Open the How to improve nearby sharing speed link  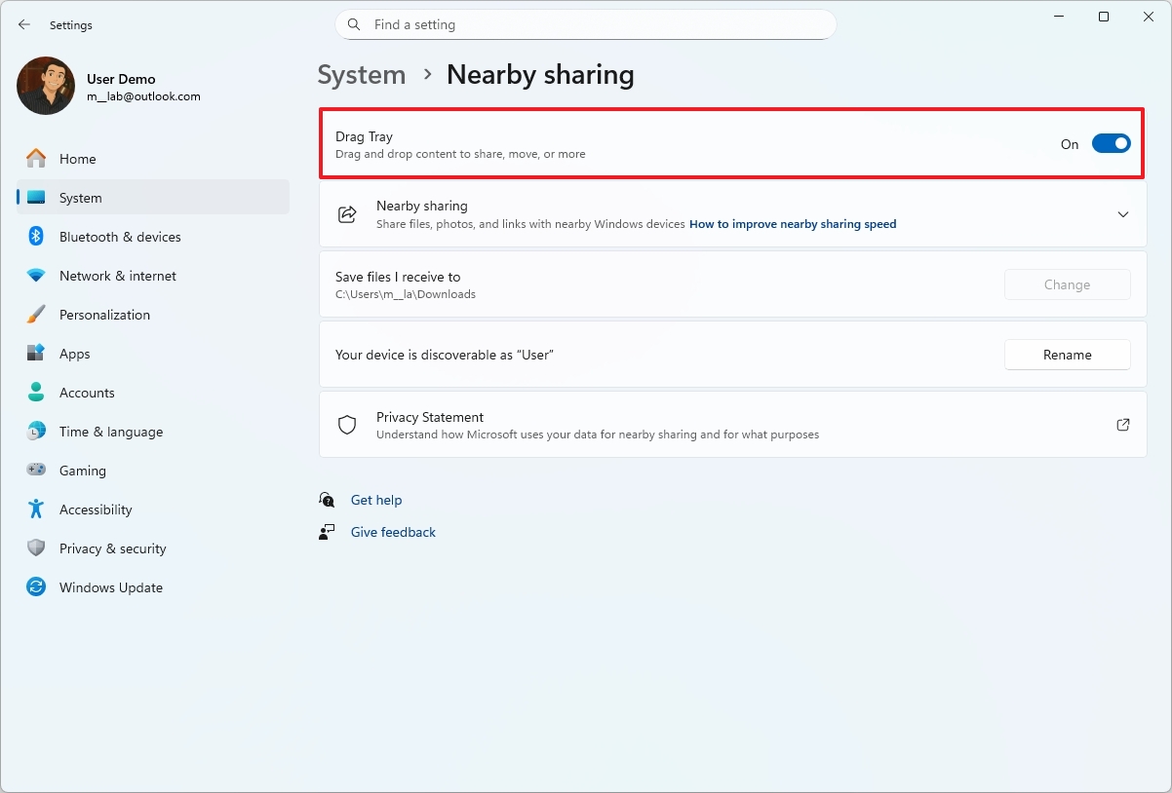tap(792, 223)
